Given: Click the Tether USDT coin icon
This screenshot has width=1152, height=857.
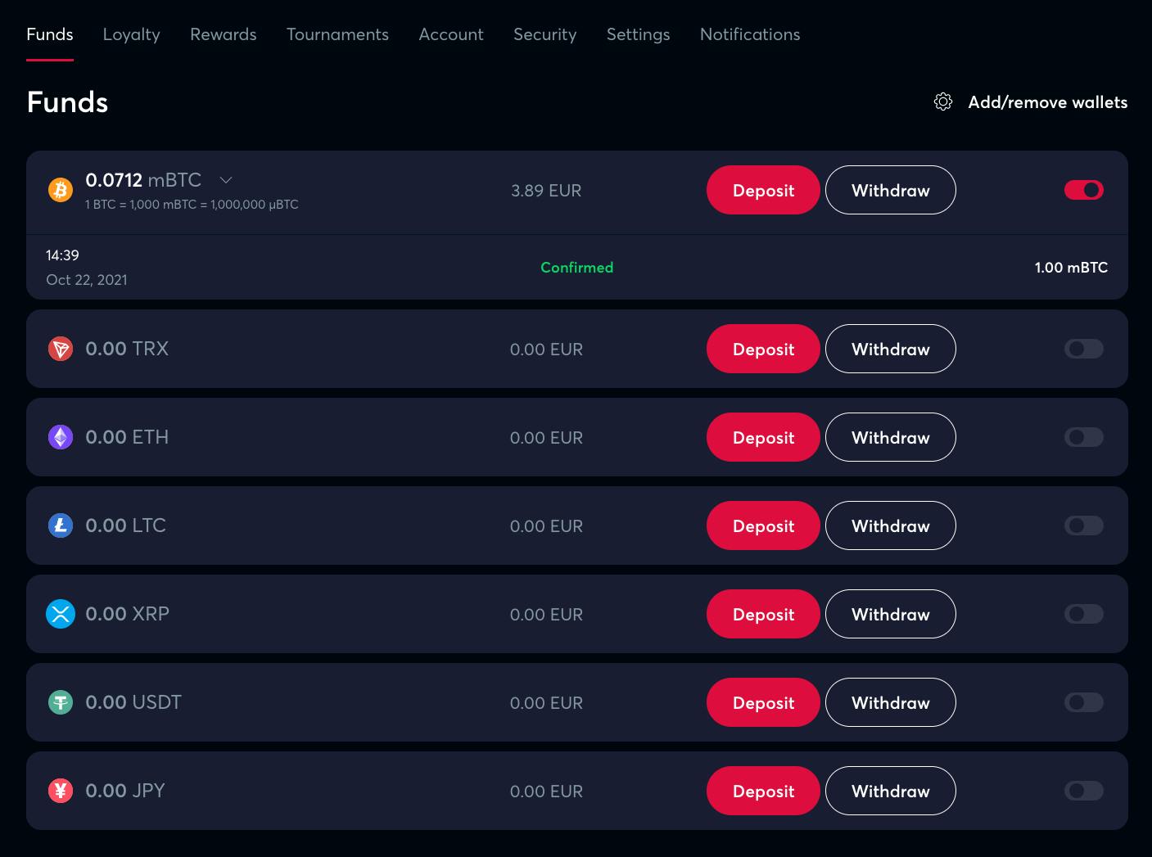Looking at the screenshot, I should [61, 702].
